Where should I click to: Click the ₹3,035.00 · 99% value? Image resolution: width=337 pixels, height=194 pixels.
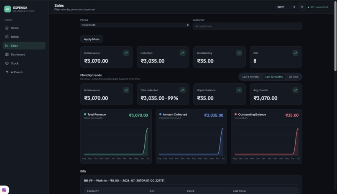[159, 98]
